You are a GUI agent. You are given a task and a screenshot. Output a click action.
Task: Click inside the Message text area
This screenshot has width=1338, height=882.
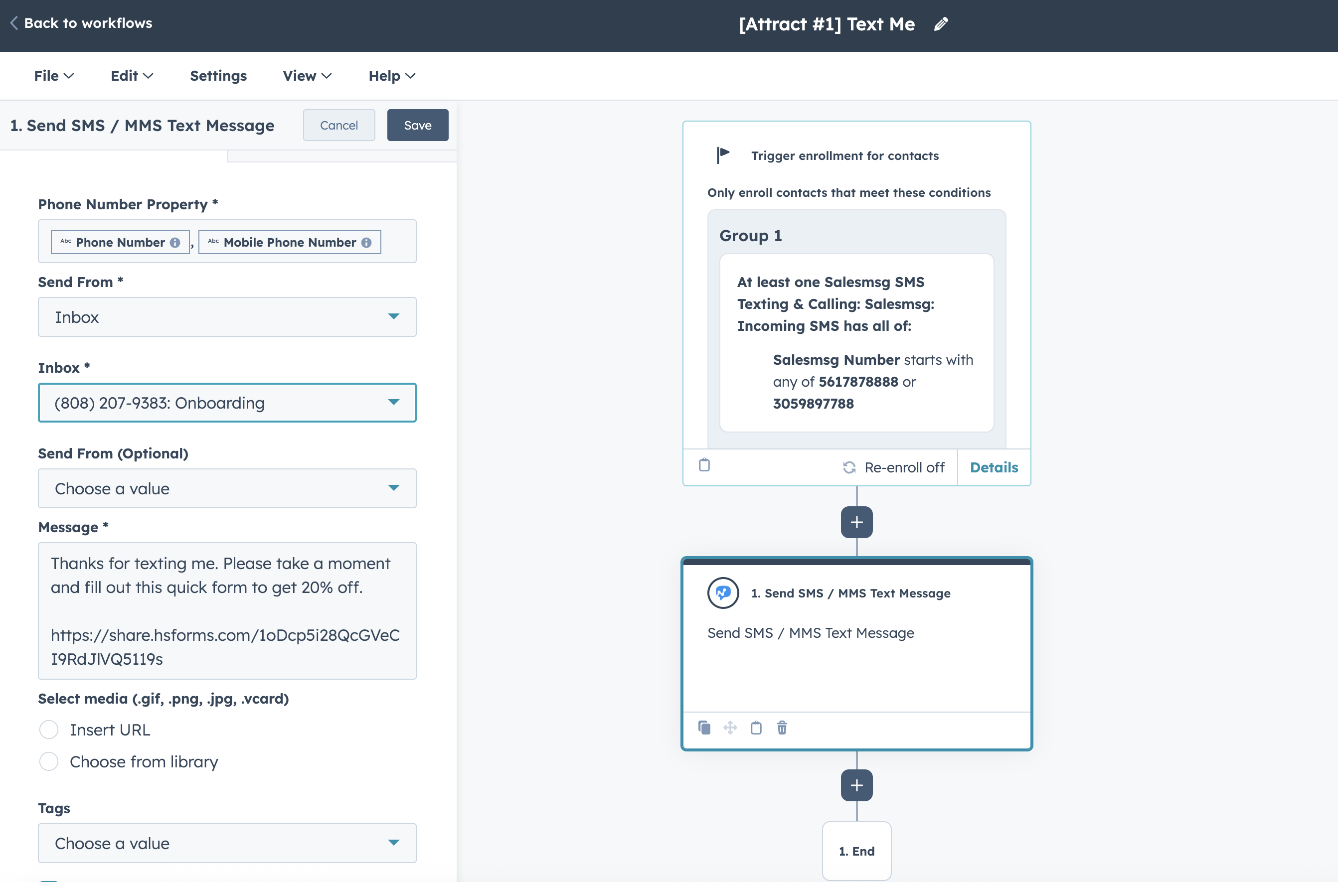tap(227, 610)
